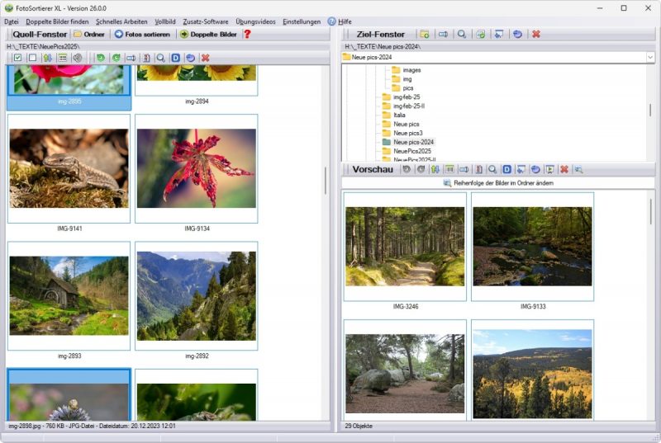This screenshot has width=661, height=443.
Task: Start slideshow icon in Vorschau toolbar
Action: (549, 169)
